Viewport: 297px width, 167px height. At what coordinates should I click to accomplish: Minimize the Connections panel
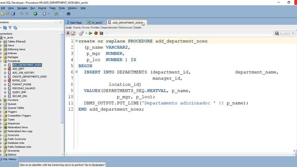(61, 22)
